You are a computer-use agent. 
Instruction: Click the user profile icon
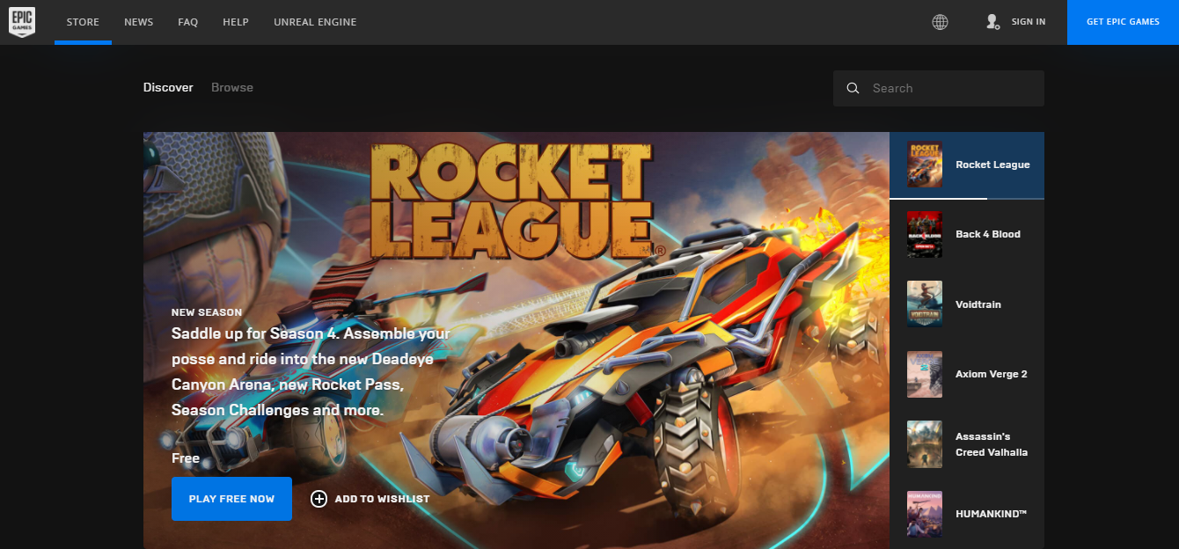pyautogui.click(x=992, y=22)
